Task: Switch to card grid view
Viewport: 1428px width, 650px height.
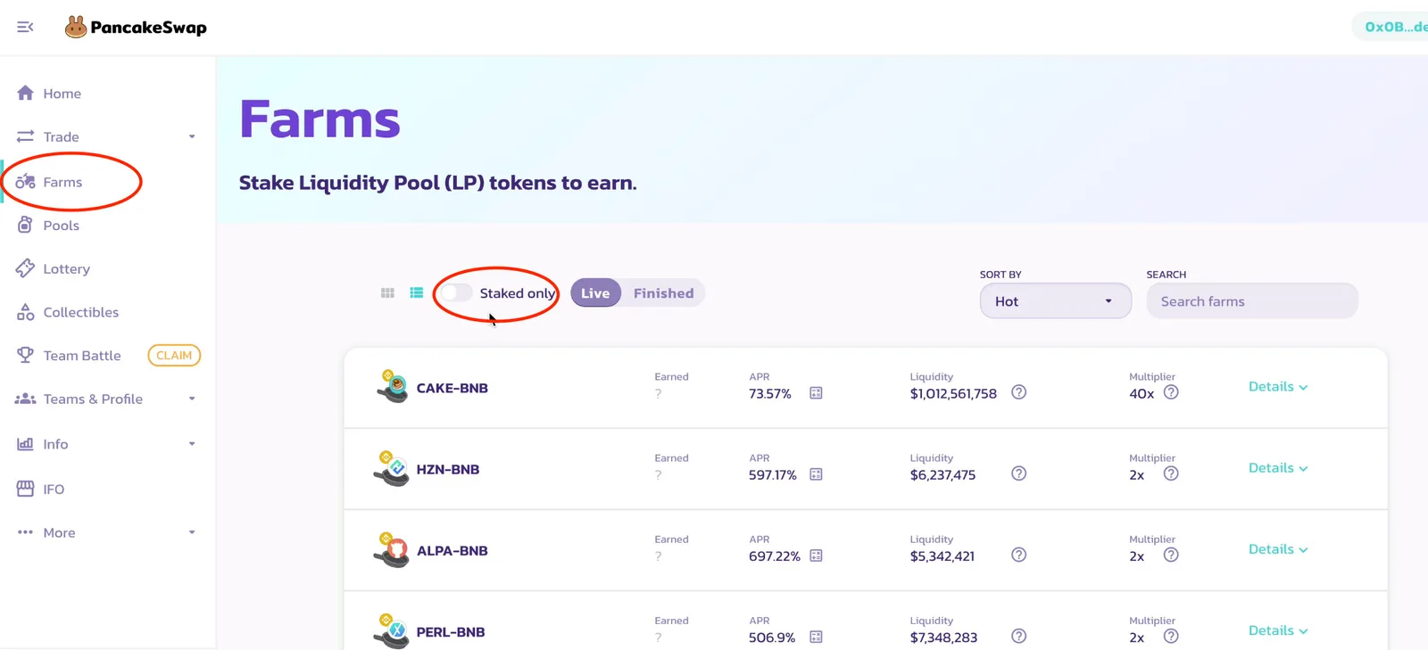Action: (387, 292)
